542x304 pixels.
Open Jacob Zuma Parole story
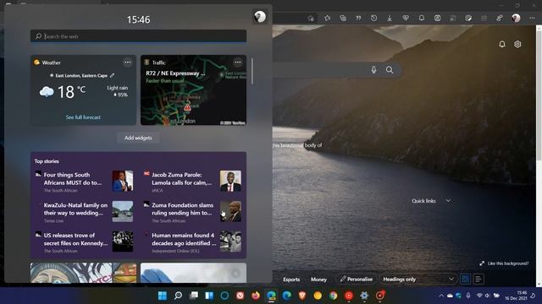coord(192,182)
